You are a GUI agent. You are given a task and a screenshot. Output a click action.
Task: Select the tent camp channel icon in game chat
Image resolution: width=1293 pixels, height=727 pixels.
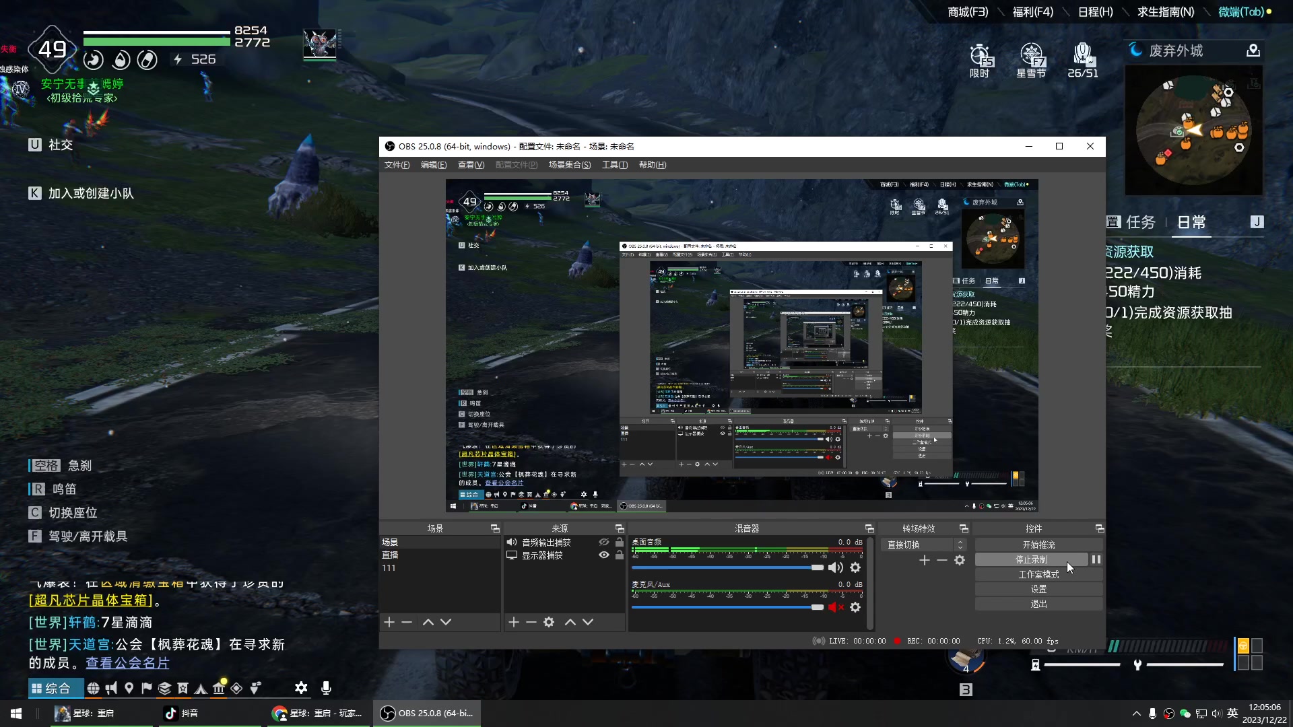coord(201,688)
